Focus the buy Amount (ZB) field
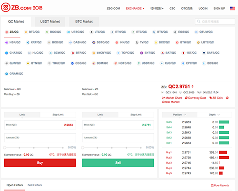Screen dimensions: 238x191 40,138
